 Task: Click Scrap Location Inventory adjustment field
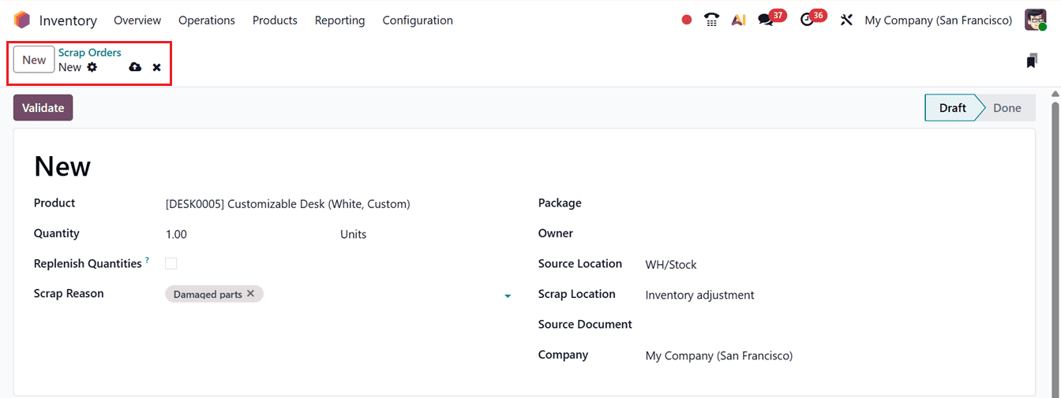pos(699,295)
